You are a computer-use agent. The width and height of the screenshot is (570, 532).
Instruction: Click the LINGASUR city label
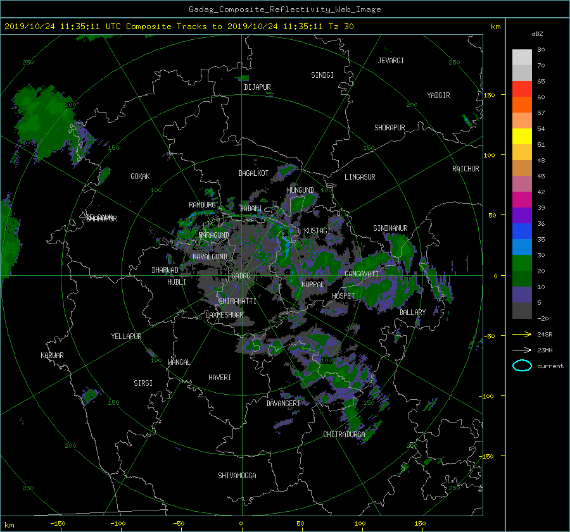(x=360, y=177)
